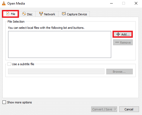Viewport: 142px width, 115px height.
Task: Expand the Convert / Save dropdown arrow
Action: 115,109
